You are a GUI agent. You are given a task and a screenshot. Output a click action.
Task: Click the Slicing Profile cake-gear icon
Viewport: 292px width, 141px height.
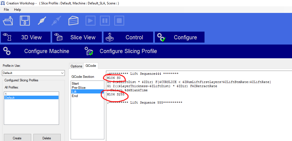pyautogui.click(x=89, y=51)
